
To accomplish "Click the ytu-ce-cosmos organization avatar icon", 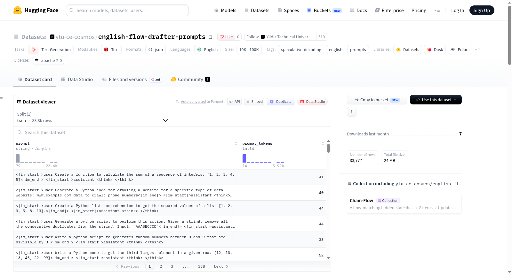I will pyautogui.click(x=52, y=37).
